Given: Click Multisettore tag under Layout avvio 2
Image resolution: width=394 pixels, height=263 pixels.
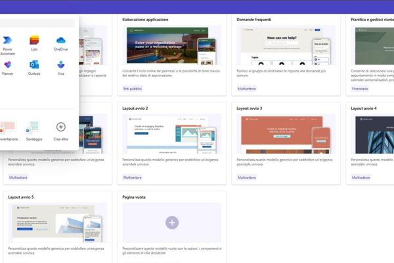Looking at the screenshot, I should pyautogui.click(x=133, y=178).
